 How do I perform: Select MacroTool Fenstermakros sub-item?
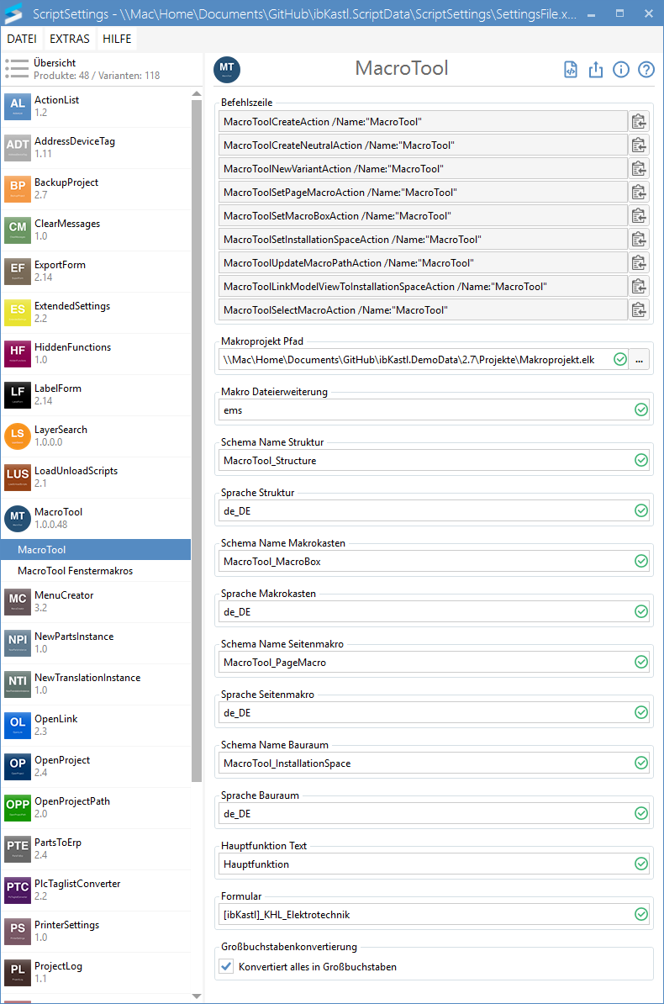tap(75, 571)
